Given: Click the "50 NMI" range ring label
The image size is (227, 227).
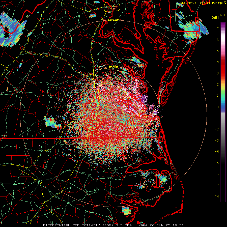Looking at the screenshot, I should [113, 67].
